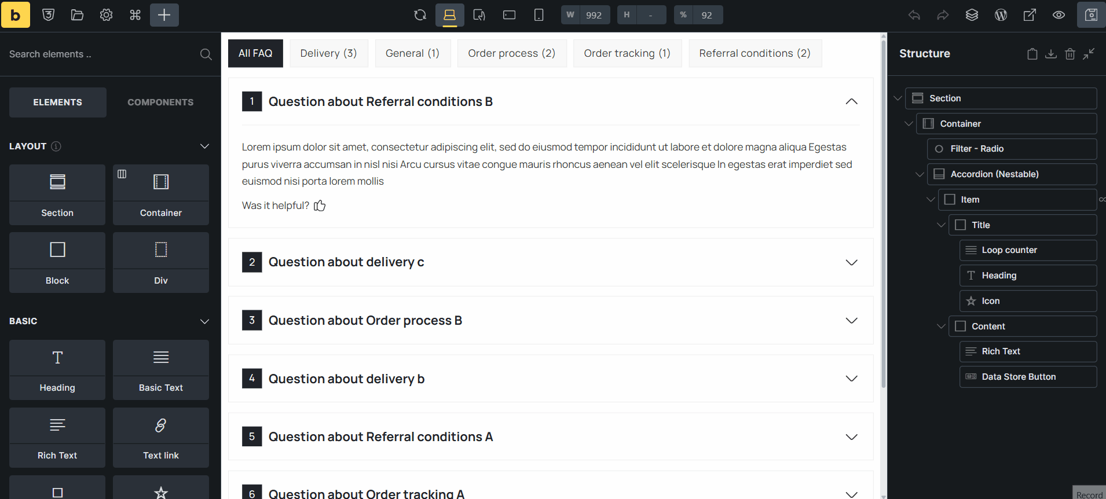Open the WordPress dashboard icon
Viewport: 1106px width, 499px height.
(1001, 15)
